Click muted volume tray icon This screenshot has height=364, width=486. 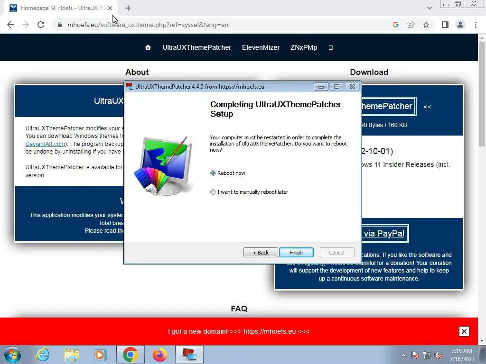tap(438, 355)
